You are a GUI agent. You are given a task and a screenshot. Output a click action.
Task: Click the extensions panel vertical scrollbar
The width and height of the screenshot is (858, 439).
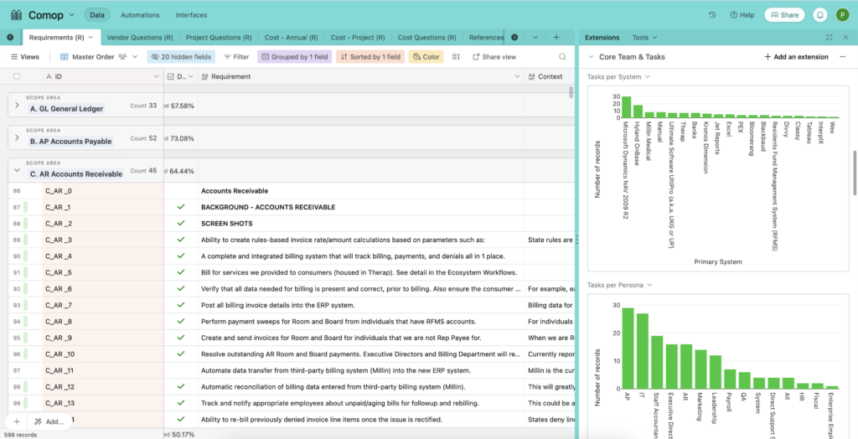pos(855,173)
